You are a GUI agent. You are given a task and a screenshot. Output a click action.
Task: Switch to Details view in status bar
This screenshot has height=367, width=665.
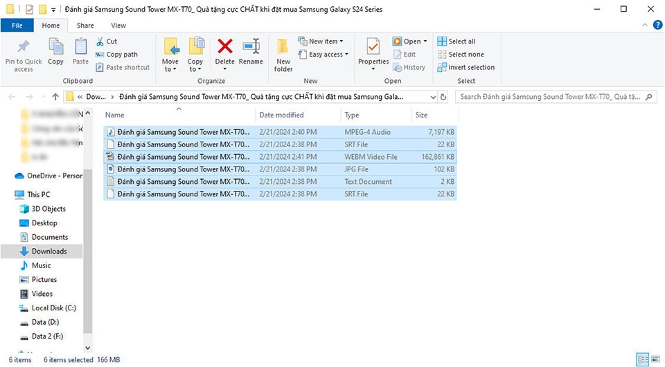click(x=643, y=360)
